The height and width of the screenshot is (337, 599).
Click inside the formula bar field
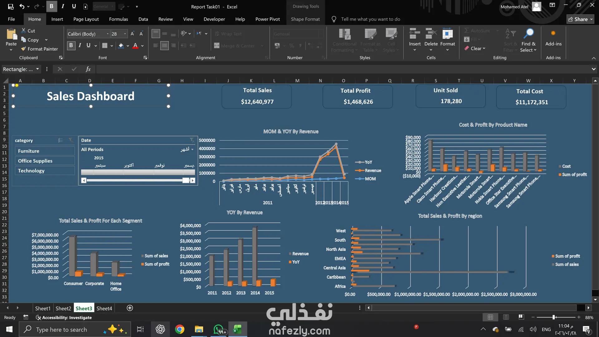tap(312, 69)
